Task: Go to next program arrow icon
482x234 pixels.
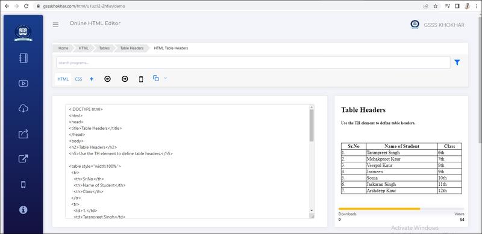Action: click(x=125, y=79)
